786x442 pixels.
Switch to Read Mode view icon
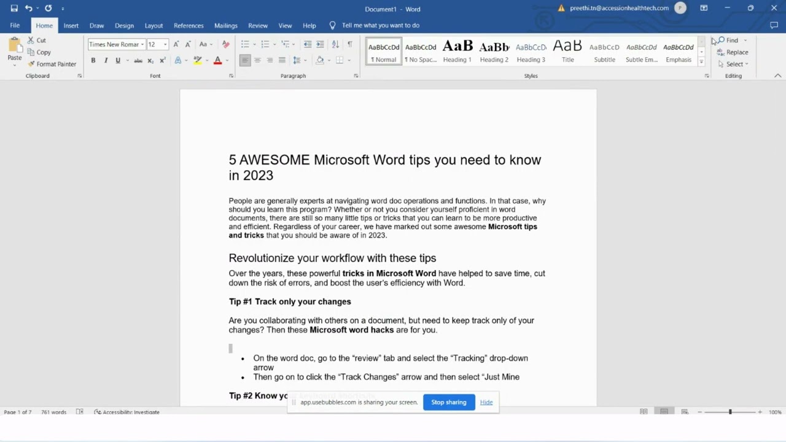click(644, 412)
